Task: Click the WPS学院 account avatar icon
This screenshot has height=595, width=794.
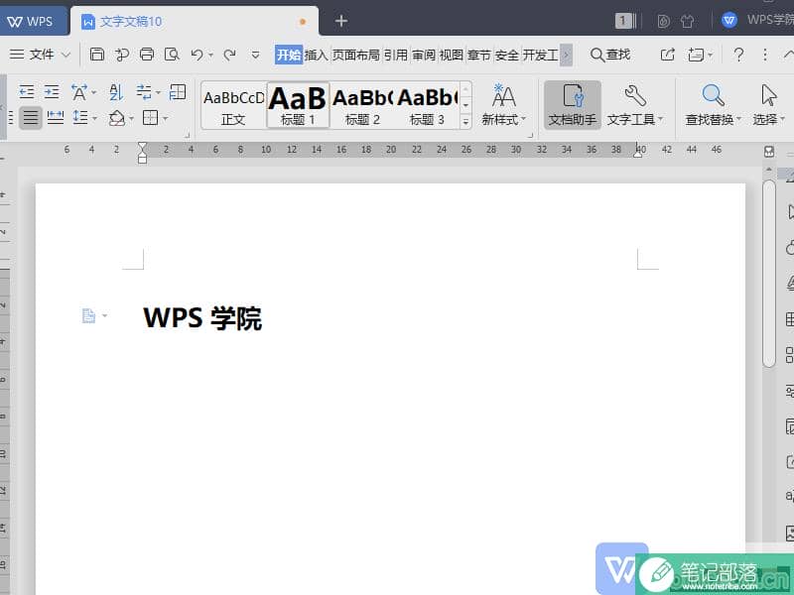Action: coord(729,20)
